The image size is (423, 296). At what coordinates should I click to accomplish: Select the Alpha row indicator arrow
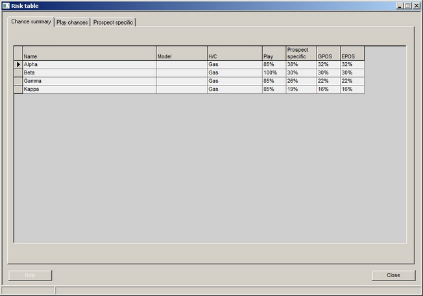pos(18,65)
